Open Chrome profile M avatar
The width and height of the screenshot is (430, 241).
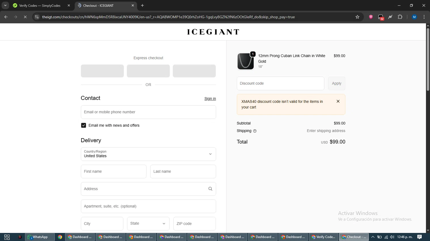click(x=414, y=17)
